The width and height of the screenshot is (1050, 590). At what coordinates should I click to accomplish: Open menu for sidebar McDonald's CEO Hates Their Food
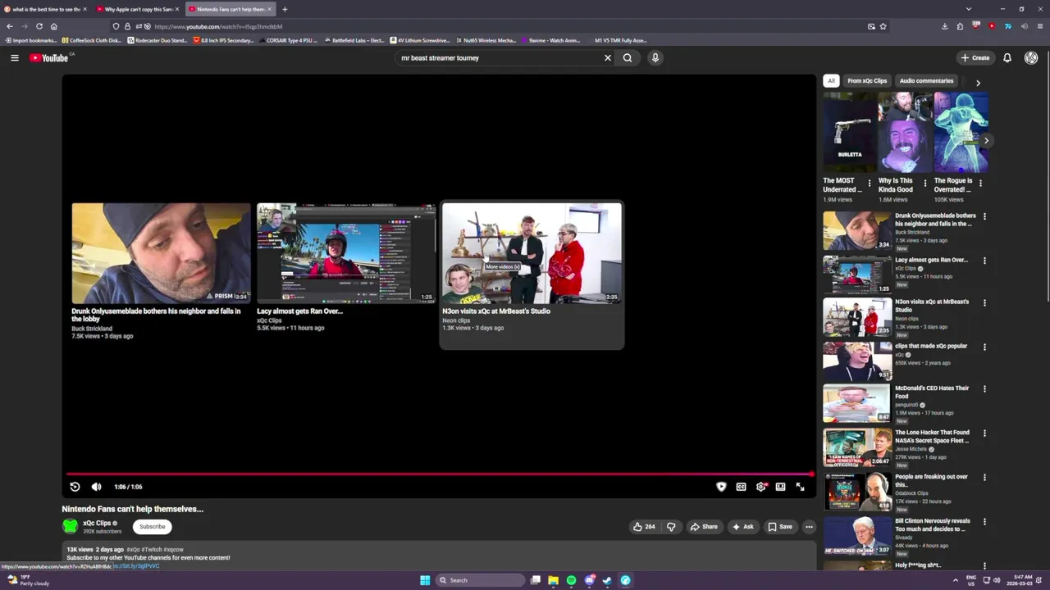[x=984, y=389]
